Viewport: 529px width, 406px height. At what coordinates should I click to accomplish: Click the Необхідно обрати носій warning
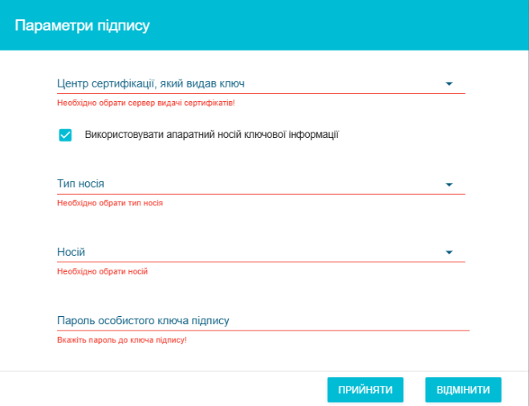pos(102,272)
